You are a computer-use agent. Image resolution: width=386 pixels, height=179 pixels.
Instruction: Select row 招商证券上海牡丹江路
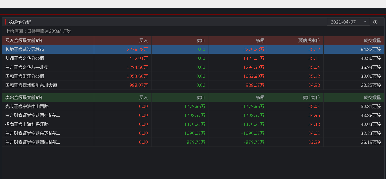(193, 124)
